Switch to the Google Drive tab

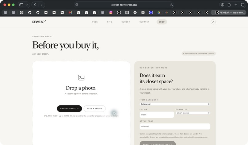tap(159, 13)
